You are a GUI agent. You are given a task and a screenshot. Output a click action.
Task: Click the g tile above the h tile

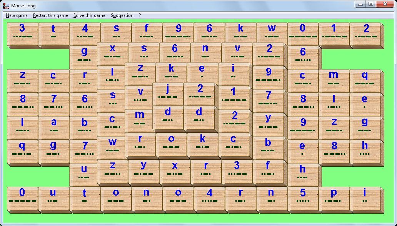(365, 128)
